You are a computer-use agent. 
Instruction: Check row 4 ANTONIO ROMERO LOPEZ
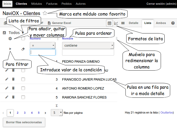[23, 88]
